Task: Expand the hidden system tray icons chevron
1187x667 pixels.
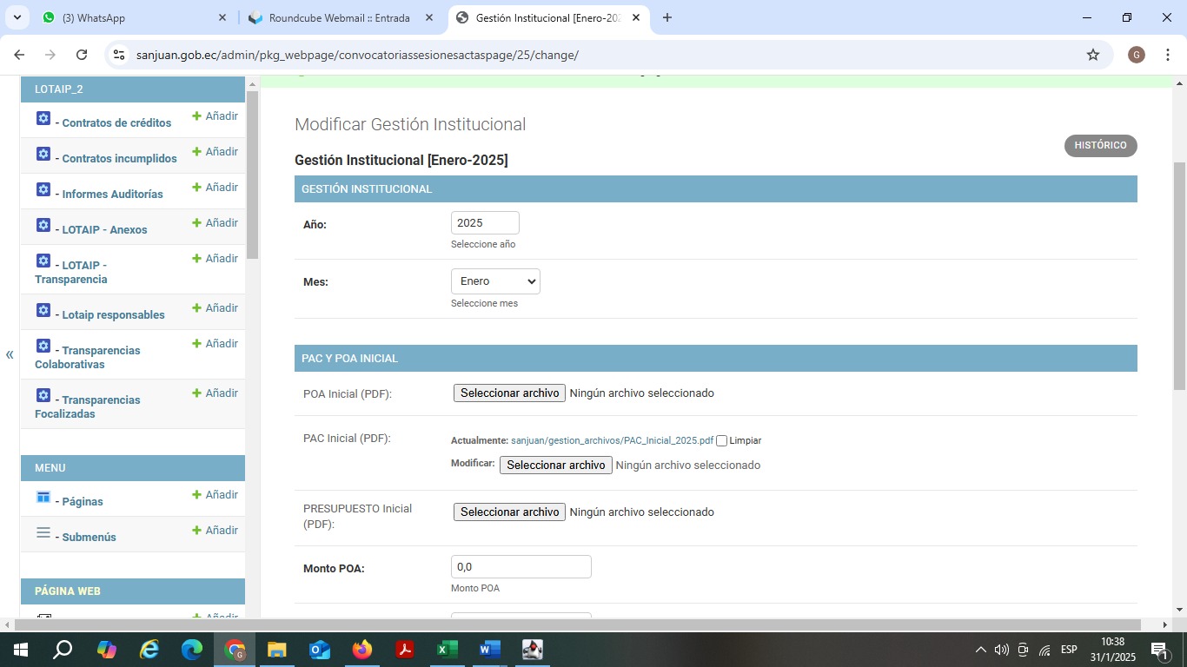Action: tap(981, 650)
